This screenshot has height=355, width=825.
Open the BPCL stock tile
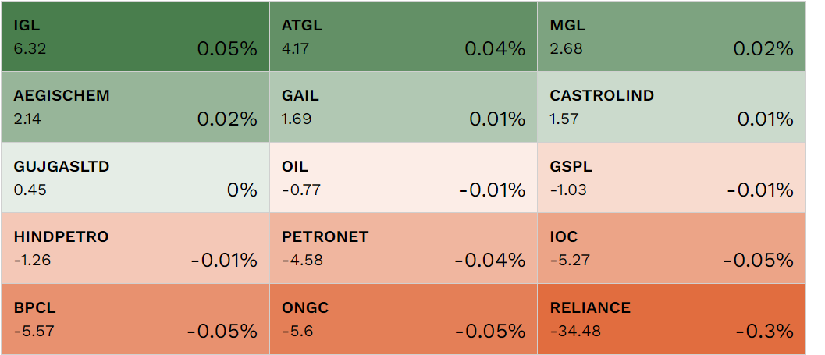coord(135,319)
